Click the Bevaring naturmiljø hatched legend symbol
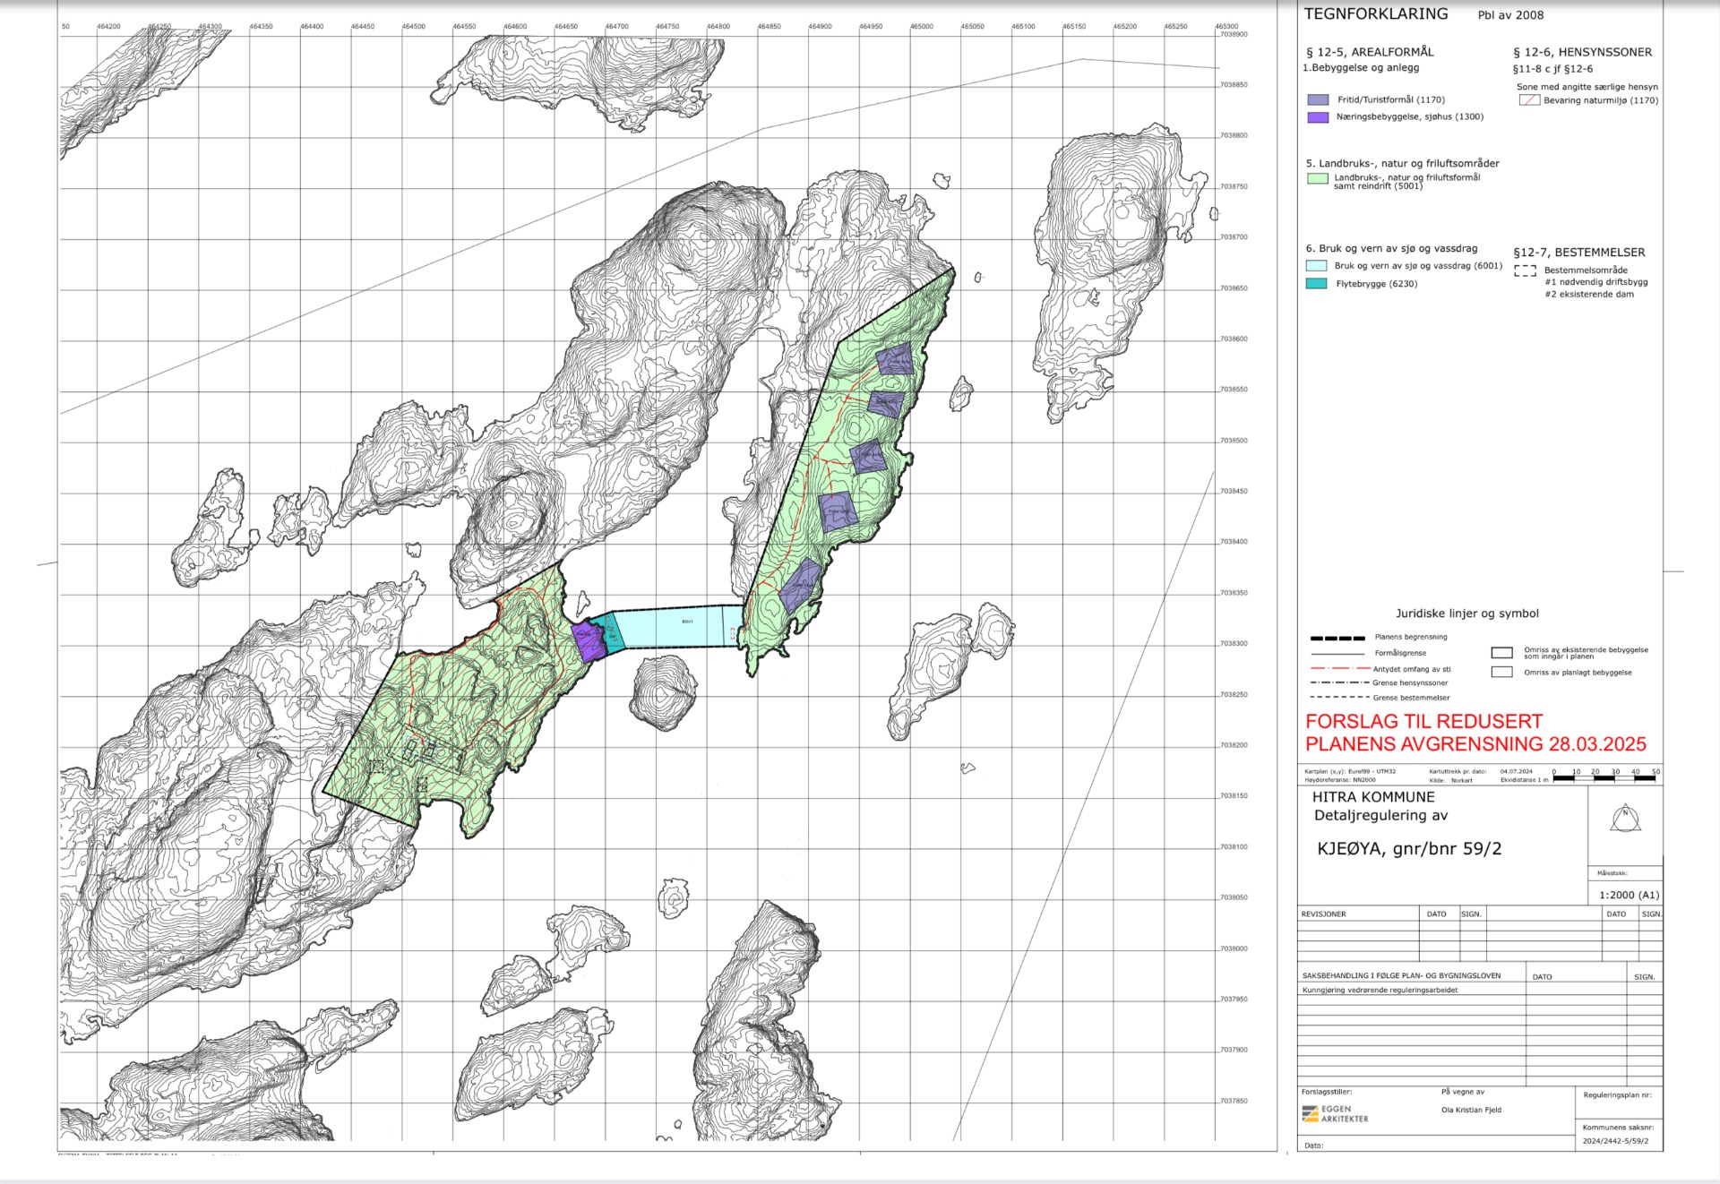This screenshot has width=1720, height=1184. [1528, 100]
